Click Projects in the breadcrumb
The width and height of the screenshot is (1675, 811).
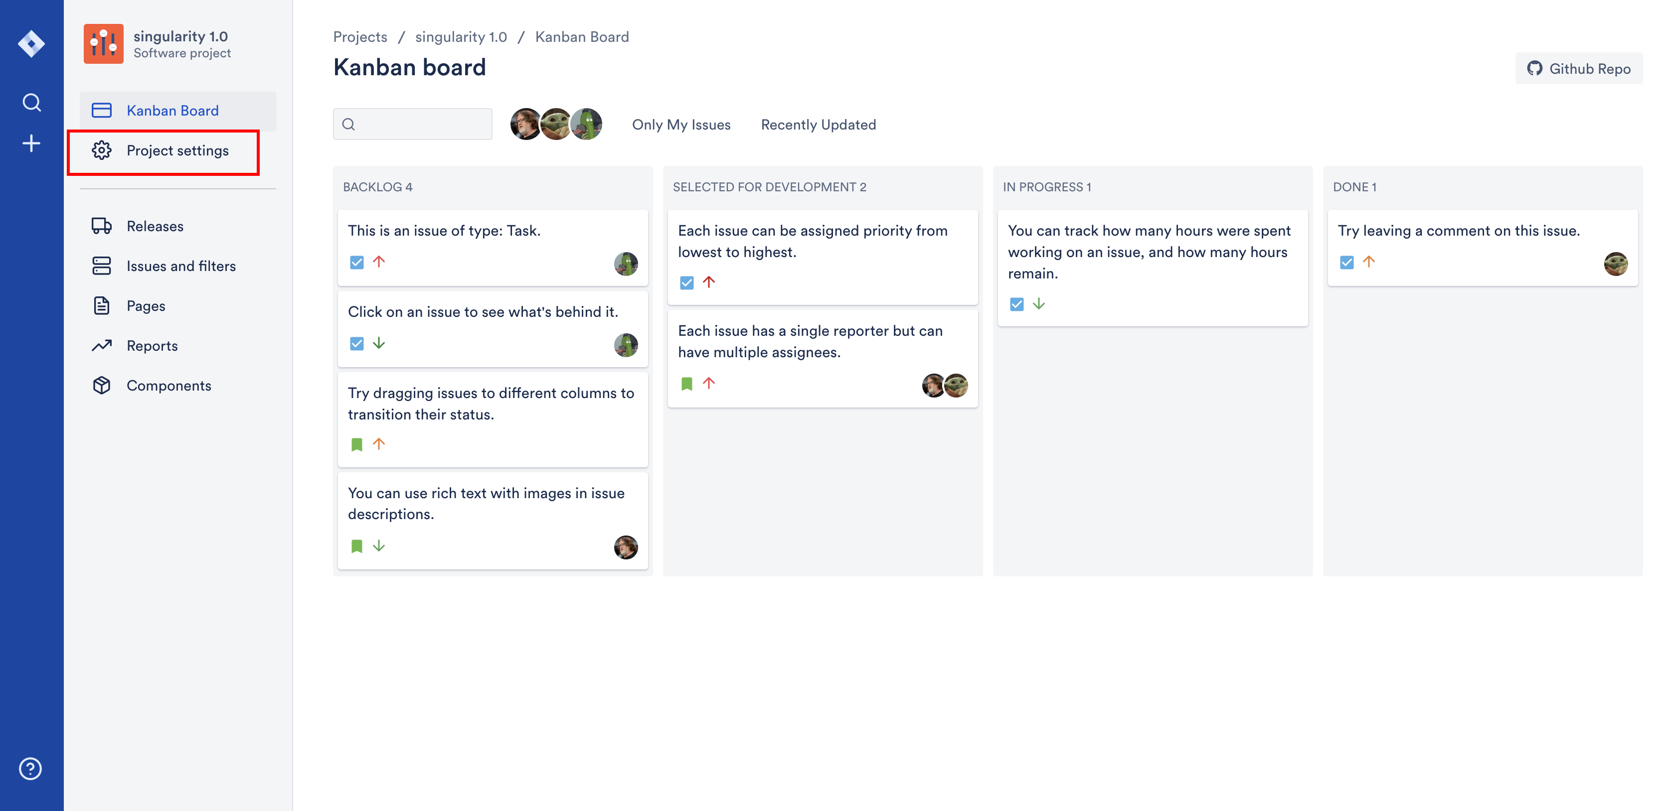(x=359, y=37)
